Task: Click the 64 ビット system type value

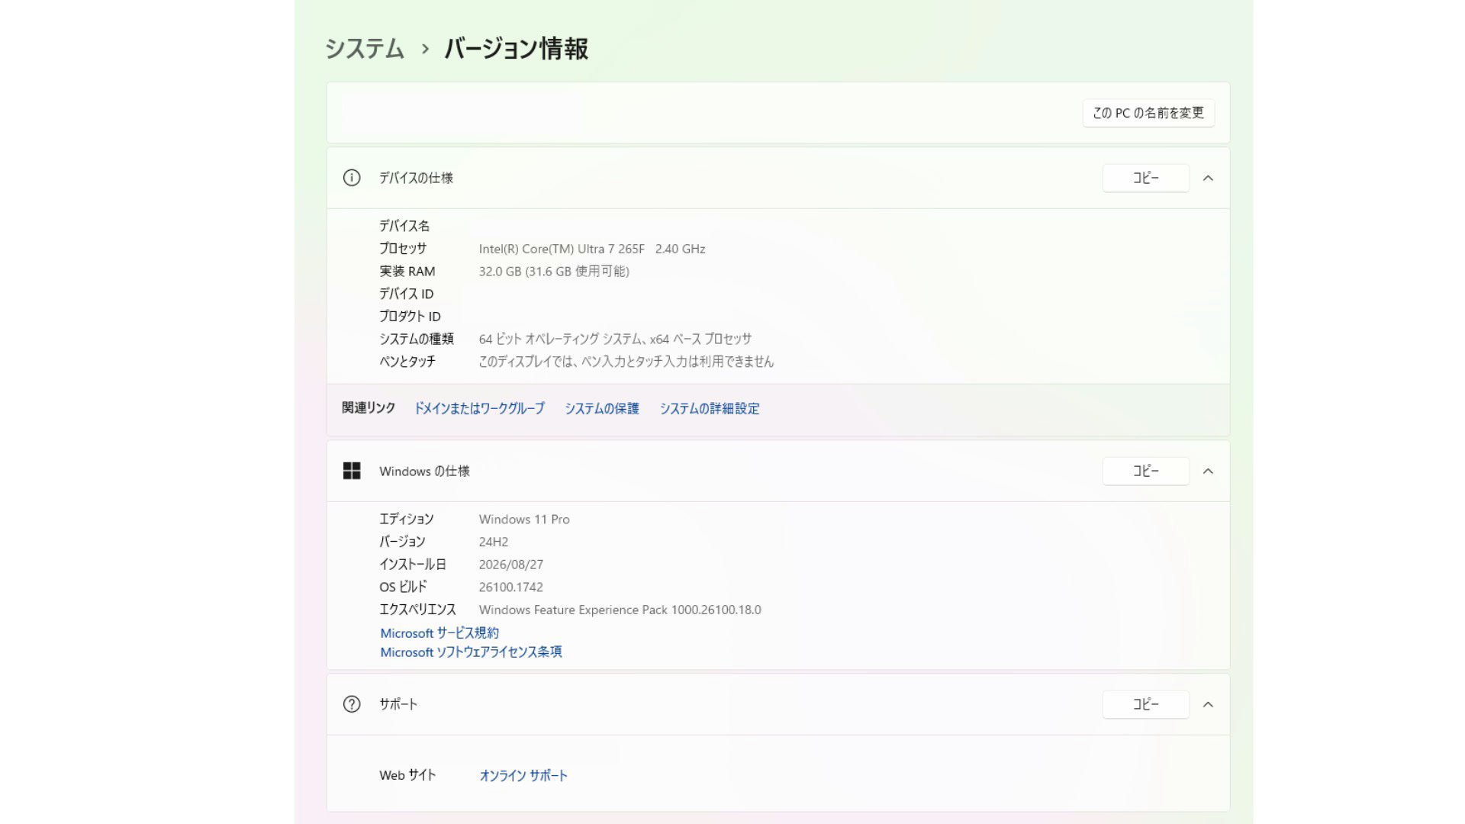Action: coord(615,339)
